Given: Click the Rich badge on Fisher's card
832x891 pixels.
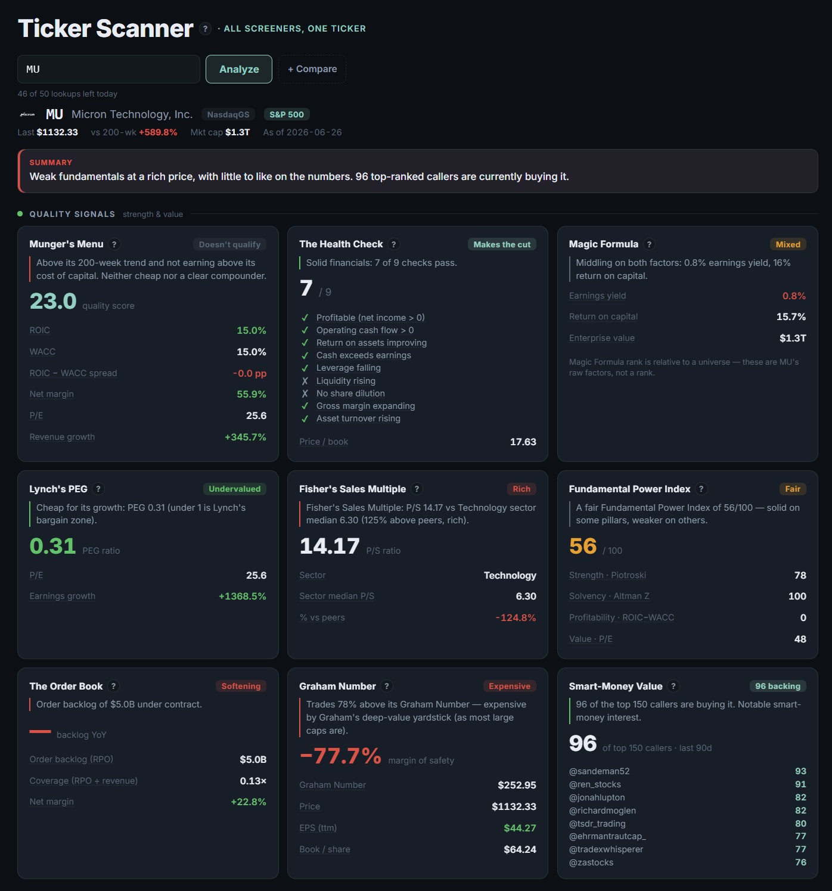Looking at the screenshot, I should coord(521,489).
